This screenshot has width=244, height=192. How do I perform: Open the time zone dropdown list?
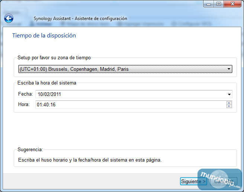[125, 69]
